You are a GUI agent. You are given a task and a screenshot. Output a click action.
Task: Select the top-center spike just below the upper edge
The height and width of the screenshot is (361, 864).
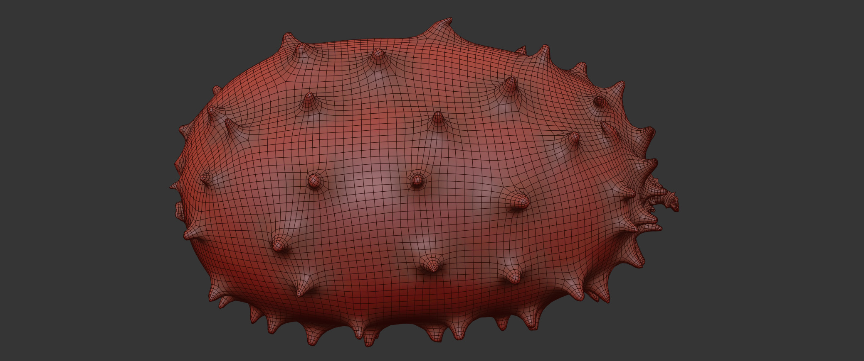pyautogui.click(x=378, y=55)
